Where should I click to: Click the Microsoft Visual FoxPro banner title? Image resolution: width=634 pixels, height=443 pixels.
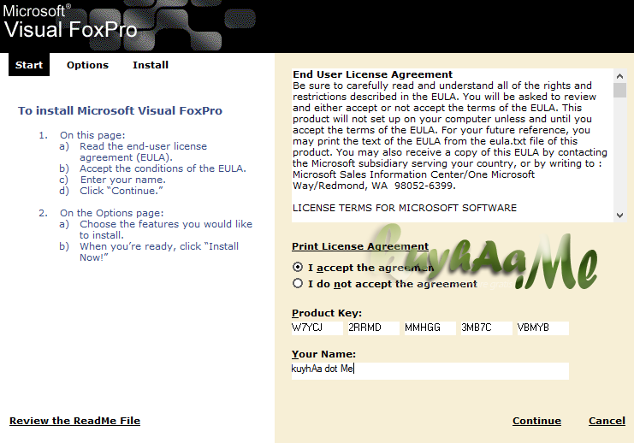pyautogui.click(x=70, y=22)
